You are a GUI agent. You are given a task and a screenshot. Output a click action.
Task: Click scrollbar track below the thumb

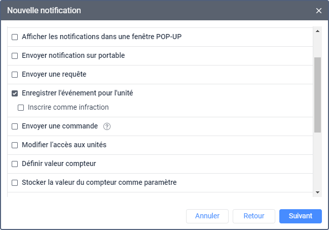click(317, 161)
